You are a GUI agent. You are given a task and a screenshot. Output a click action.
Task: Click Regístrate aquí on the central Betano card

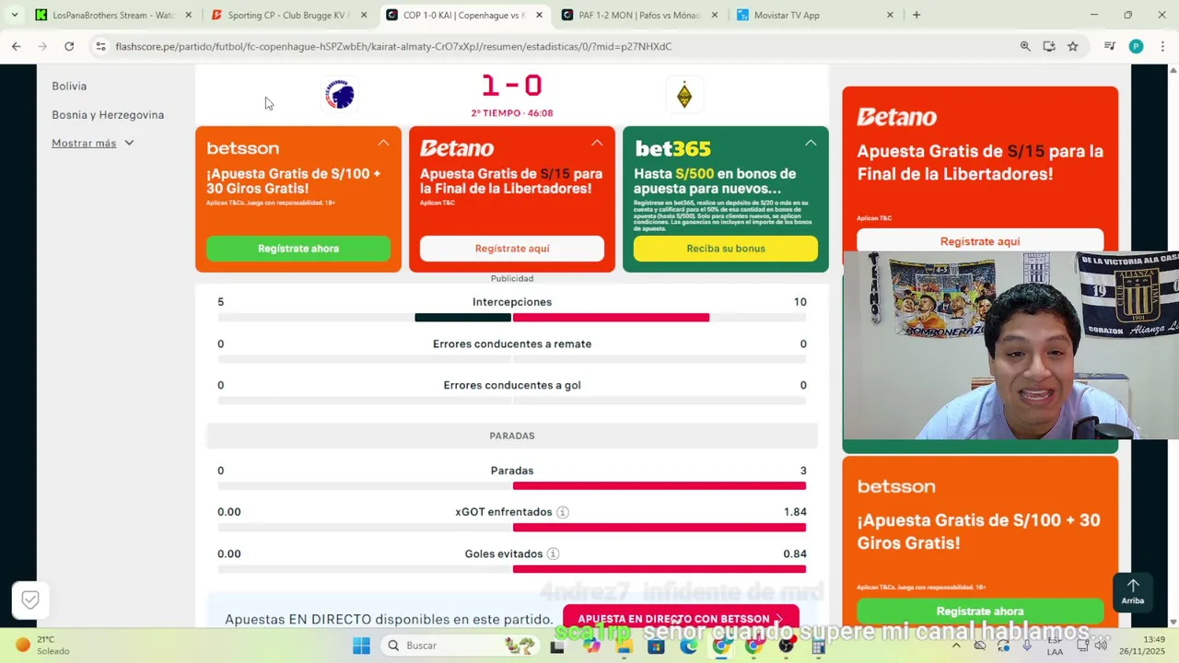pos(512,249)
